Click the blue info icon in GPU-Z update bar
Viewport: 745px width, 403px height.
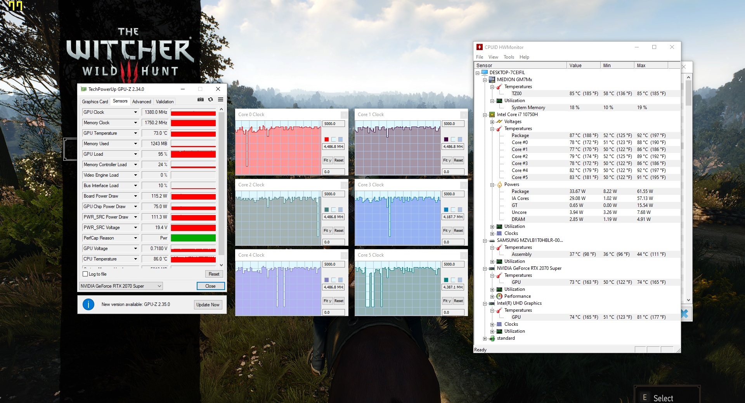point(88,304)
